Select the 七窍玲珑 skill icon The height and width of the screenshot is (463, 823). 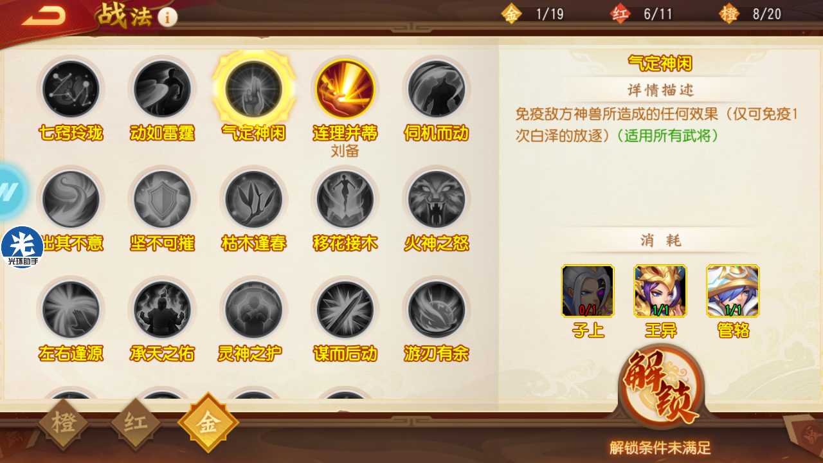pyautogui.click(x=71, y=89)
